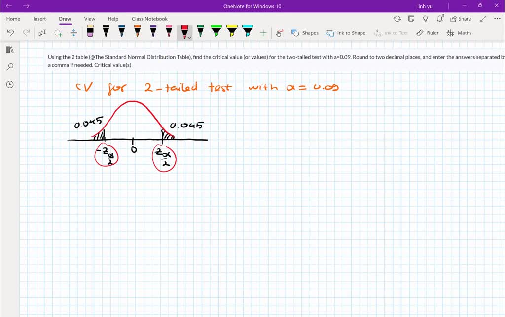
Task: Open the Maths assistant
Action: [x=459, y=32]
